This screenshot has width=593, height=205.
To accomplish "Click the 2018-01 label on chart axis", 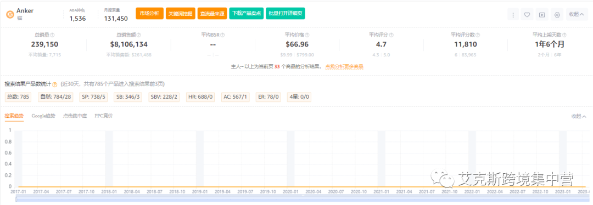I will (109, 192).
